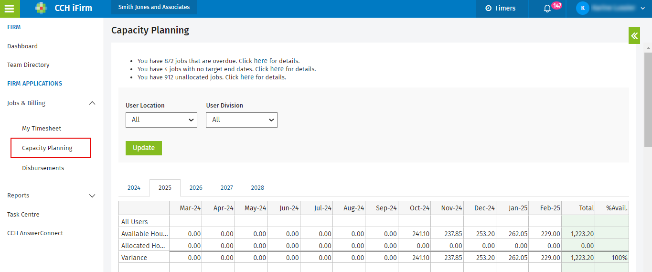Click the Oct-24 column header
Image resolution: width=652 pixels, height=272 pixels.
tap(414, 208)
